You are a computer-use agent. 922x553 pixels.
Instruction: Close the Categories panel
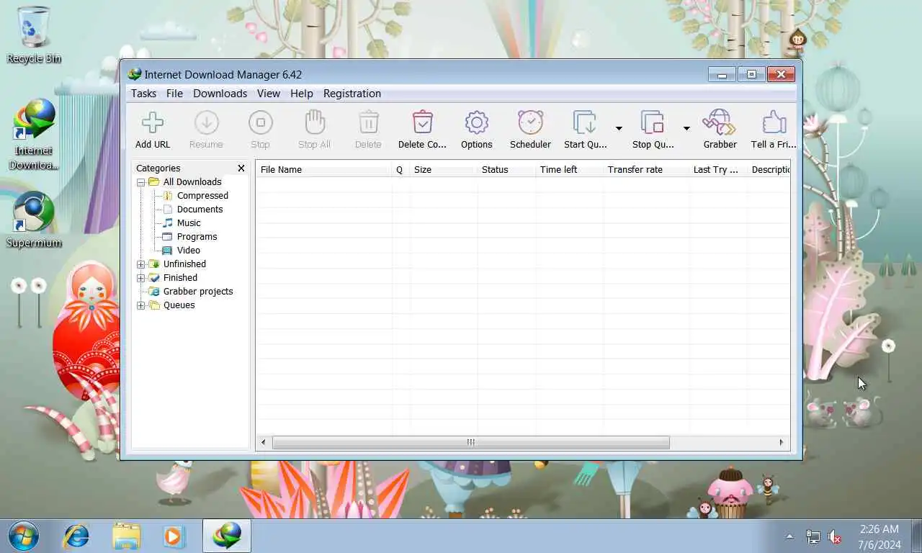(241, 168)
